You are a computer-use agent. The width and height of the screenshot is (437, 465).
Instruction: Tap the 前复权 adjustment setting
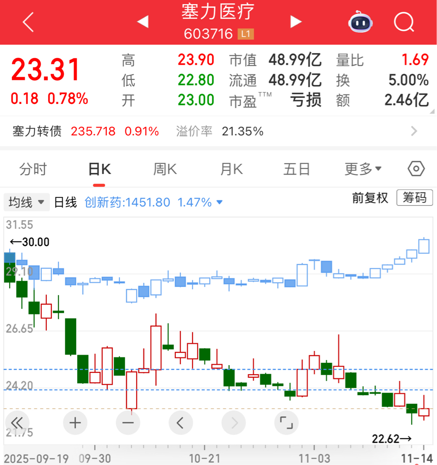(370, 198)
